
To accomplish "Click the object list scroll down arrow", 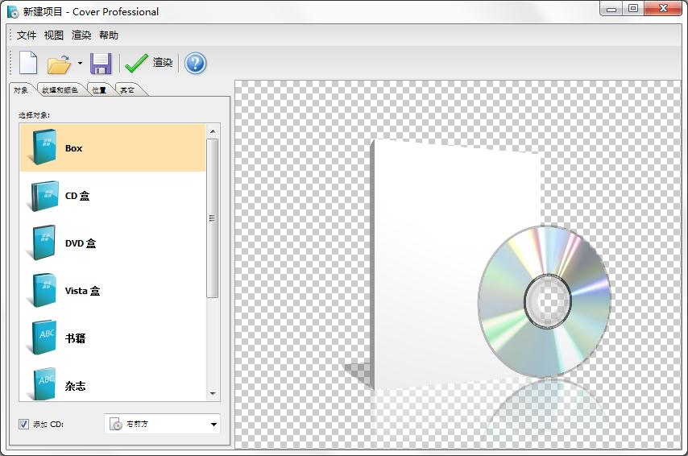I will [x=213, y=394].
